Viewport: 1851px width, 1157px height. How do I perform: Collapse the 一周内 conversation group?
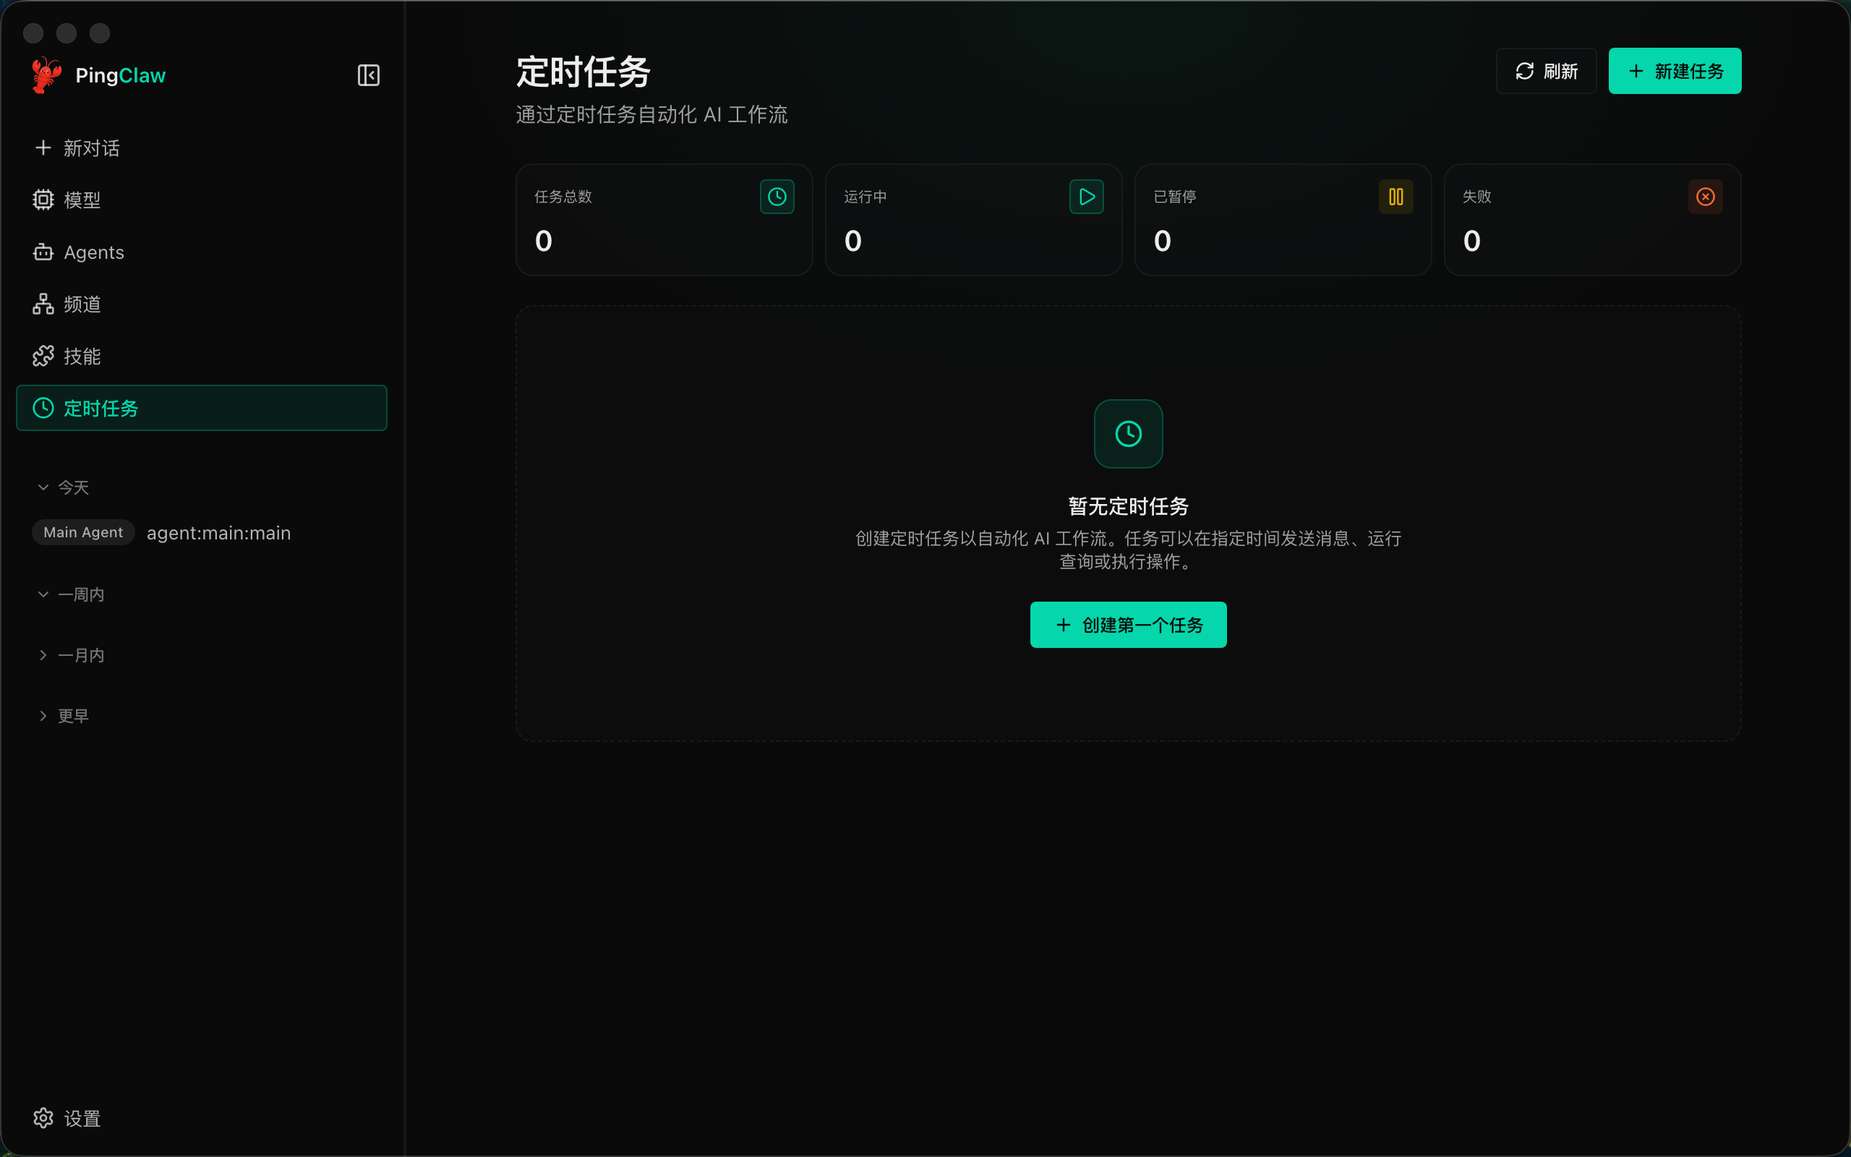click(43, 594)
